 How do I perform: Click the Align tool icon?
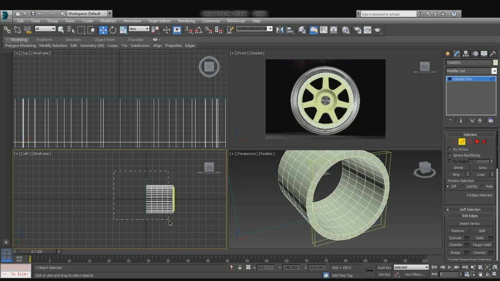(290, 30)
